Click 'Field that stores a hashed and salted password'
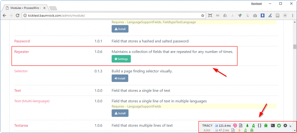The width and height of the screenshot is (297, 133). [x=150, y=41]
